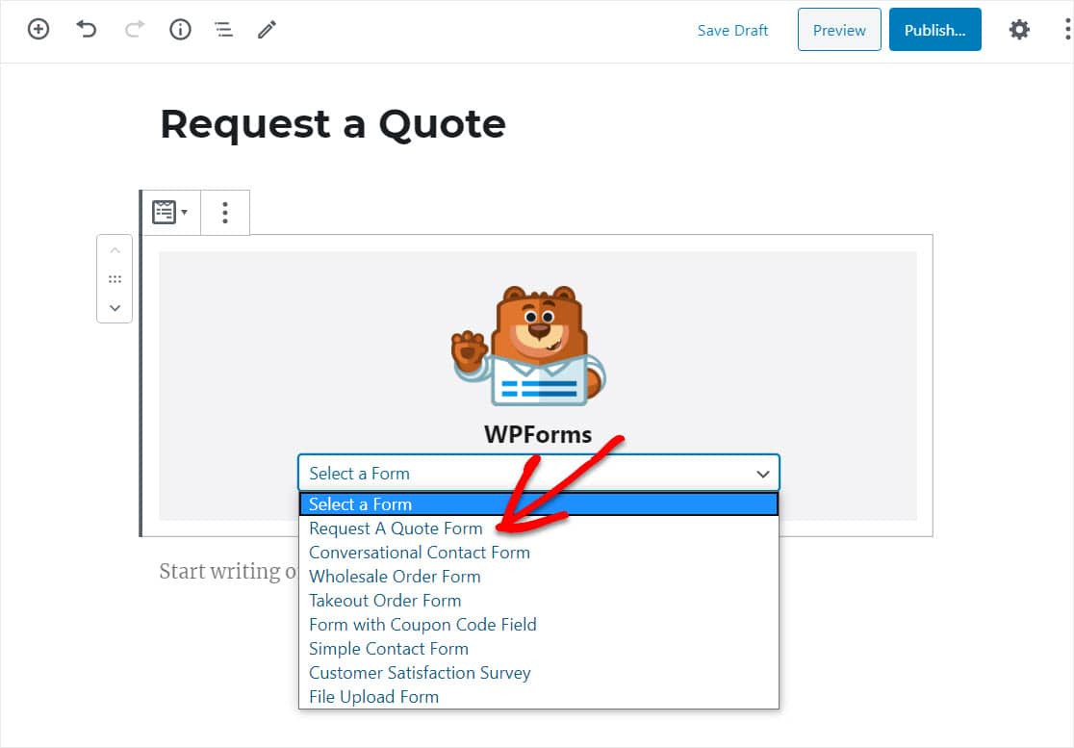Select Takeout Order Form option
This screenshot has width=1074, height=748.
click(538, 600)
